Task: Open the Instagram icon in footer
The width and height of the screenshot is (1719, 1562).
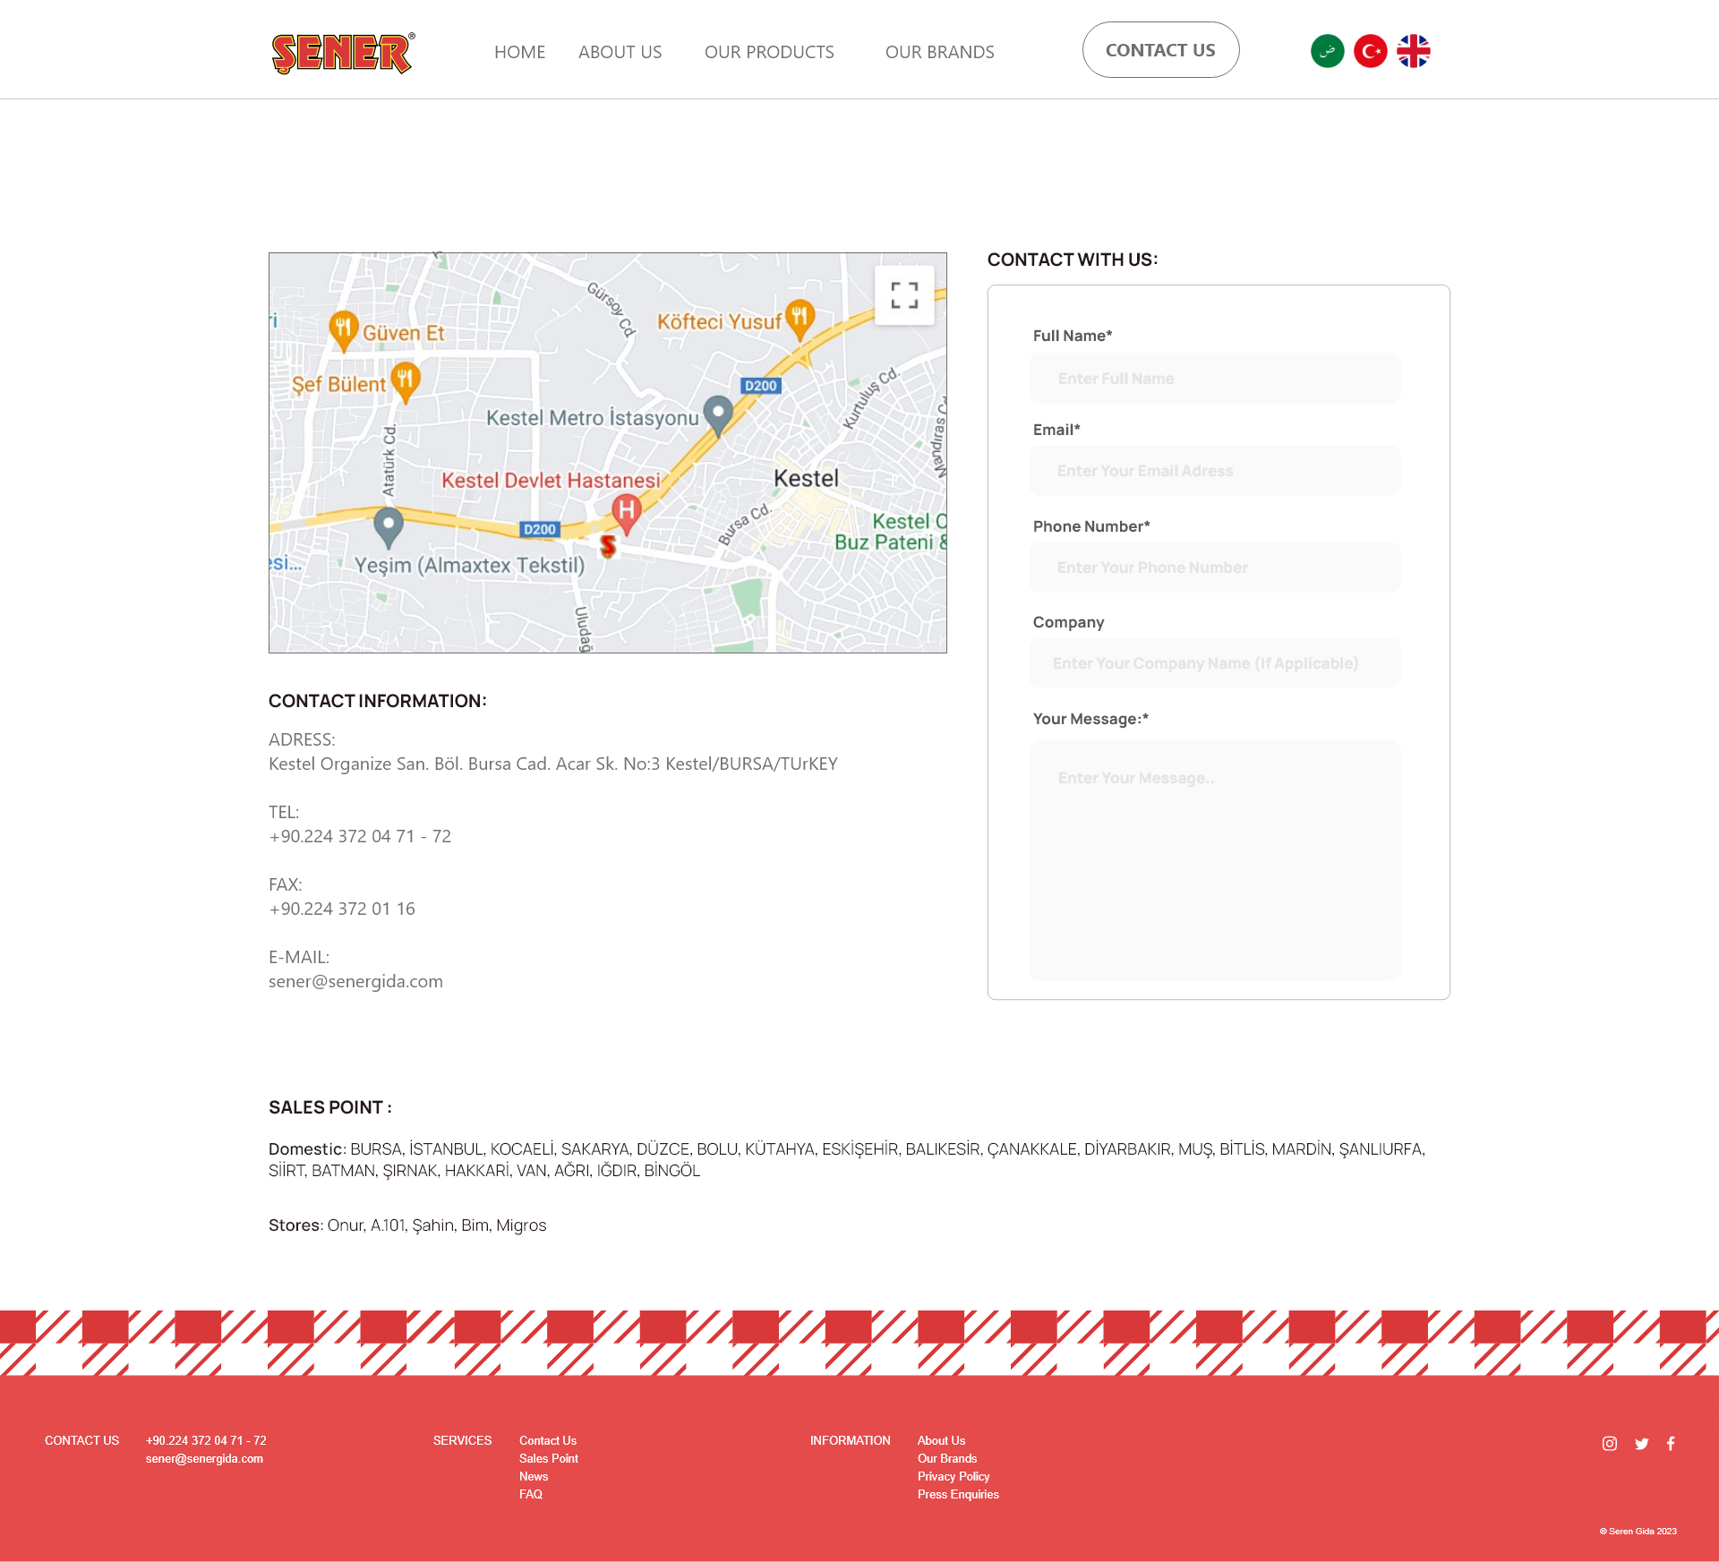Action: click(1609, 1443)
